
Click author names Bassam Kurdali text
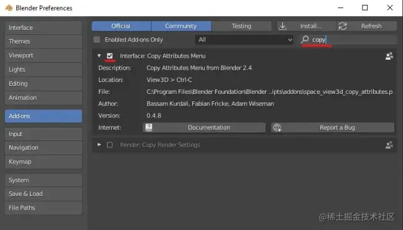[210, 104]
